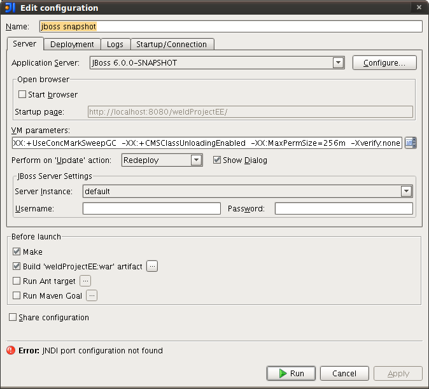Screen dimensions: 429x389
Task: Click the VM parameters text field
Action: pos(207,143)
